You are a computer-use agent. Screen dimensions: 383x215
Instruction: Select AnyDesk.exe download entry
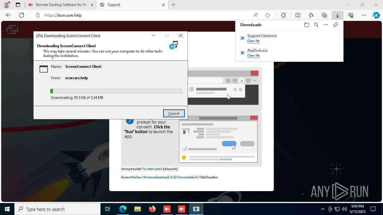click(x=289, y=53)
